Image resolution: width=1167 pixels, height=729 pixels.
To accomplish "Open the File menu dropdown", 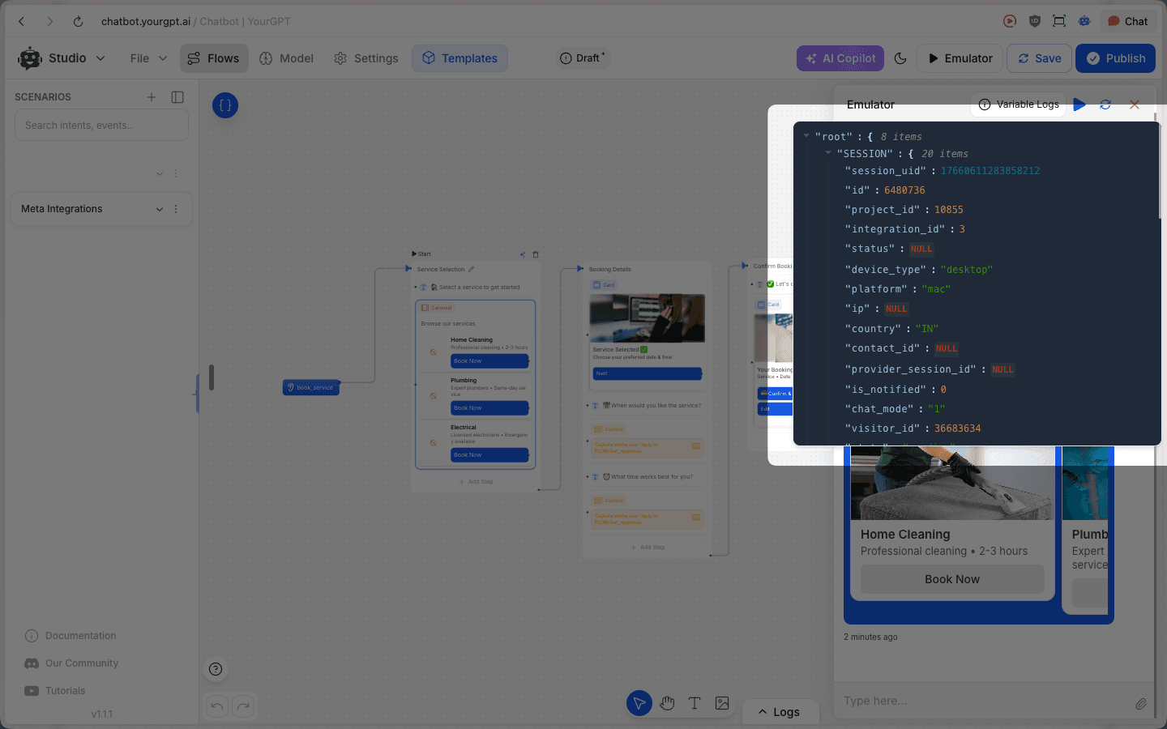I will tap(147, 58).
